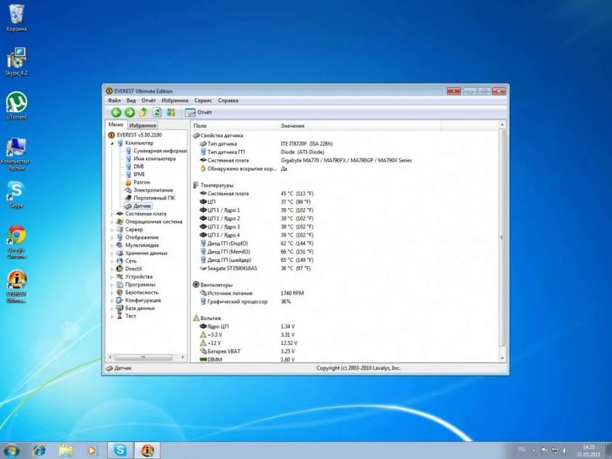Image resolution: width=612 pixels, height=459 pixels.
Task: Collapse the Компьютер tree node
Action: [113, 143]
